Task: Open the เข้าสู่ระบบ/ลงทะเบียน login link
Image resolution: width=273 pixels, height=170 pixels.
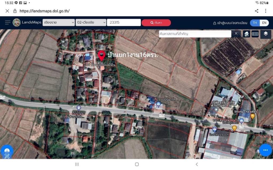Action: coord(230,23)
